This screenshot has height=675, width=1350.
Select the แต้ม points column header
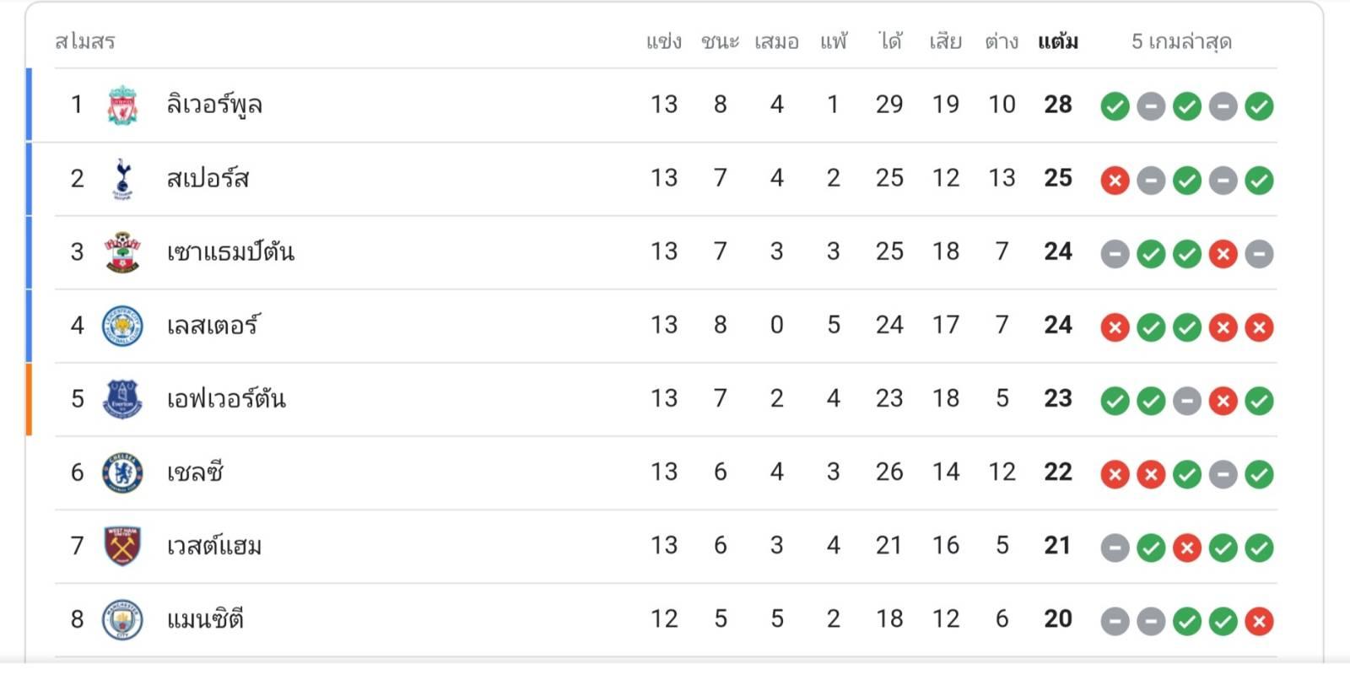tap(1058, 41)
